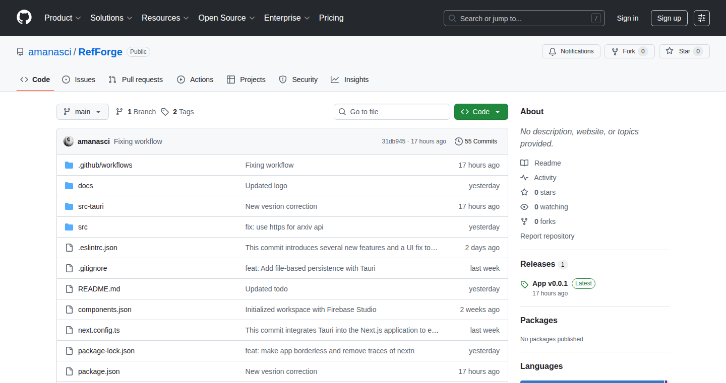Viewport: 726px width, 383px height.
Task: Click the Go to file search field
Action: (392, 112)
